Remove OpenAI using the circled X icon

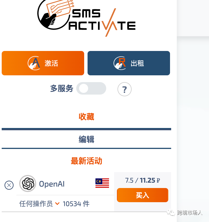point(9,185)
